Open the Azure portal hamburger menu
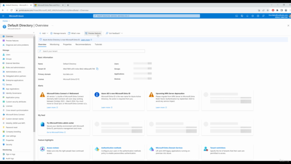The width and height of the screenshot is (291, 164). click(x=3, y=16)
